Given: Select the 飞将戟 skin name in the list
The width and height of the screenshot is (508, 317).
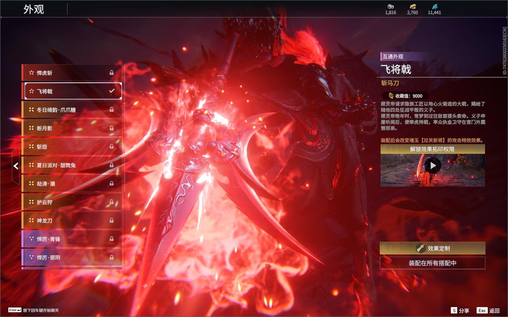Looking at the screenshot, I should 45,91.
